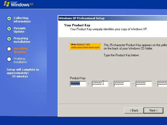Click the Finalizing installation step indicator
Screen dimensions: 167x125
(9, 59)
